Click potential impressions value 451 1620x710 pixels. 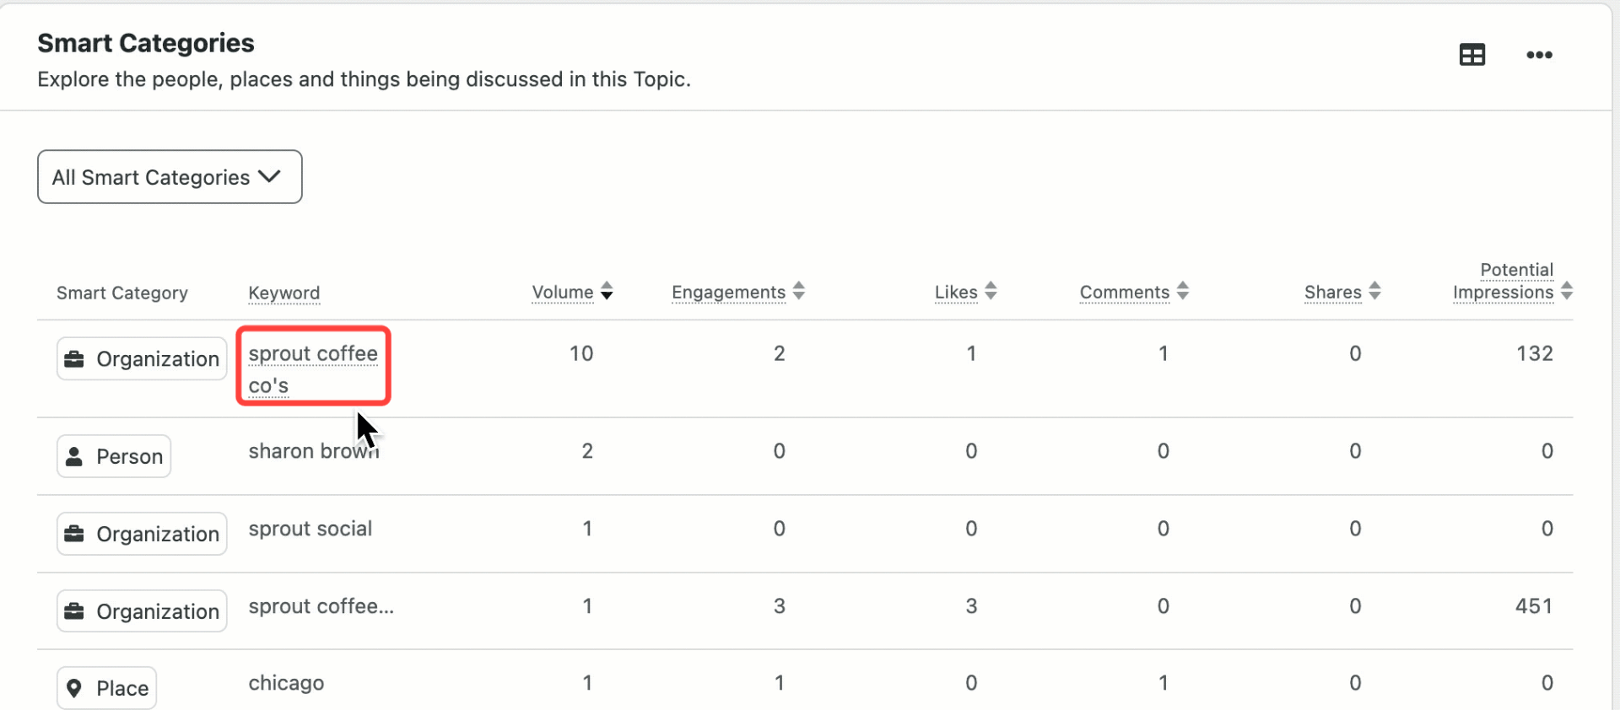(1535, 606)
